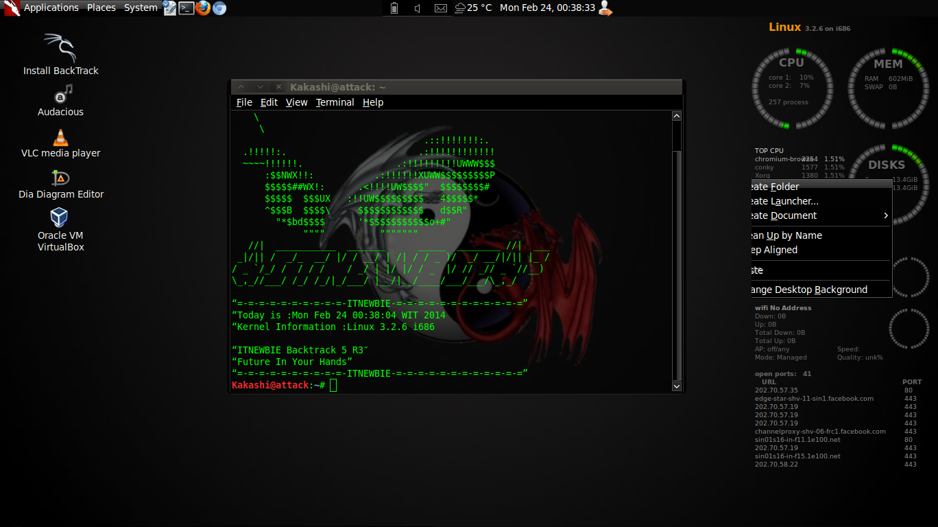Click the BackTrack dragon logo in top panel
This screenshot has width=938, height=527.
click(x=12, y=8)
